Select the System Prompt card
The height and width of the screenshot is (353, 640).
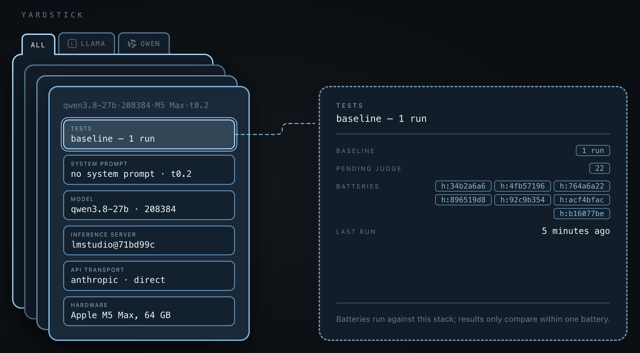pyautogui.click(x=149, y=170)
